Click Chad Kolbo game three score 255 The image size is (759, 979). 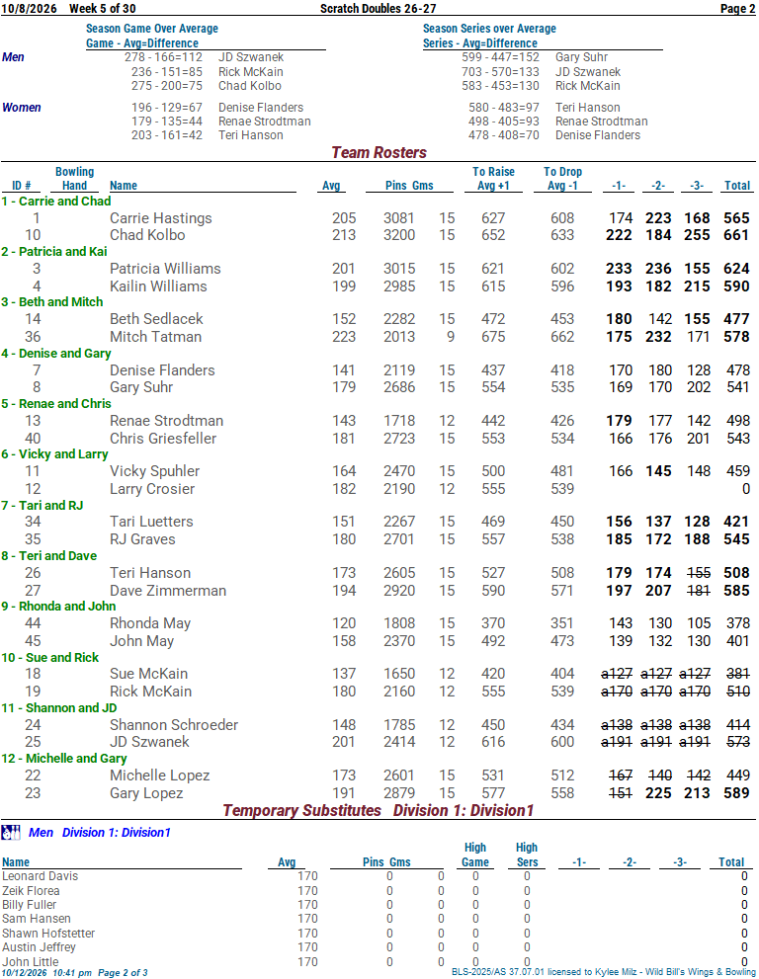tap(697, 235)
